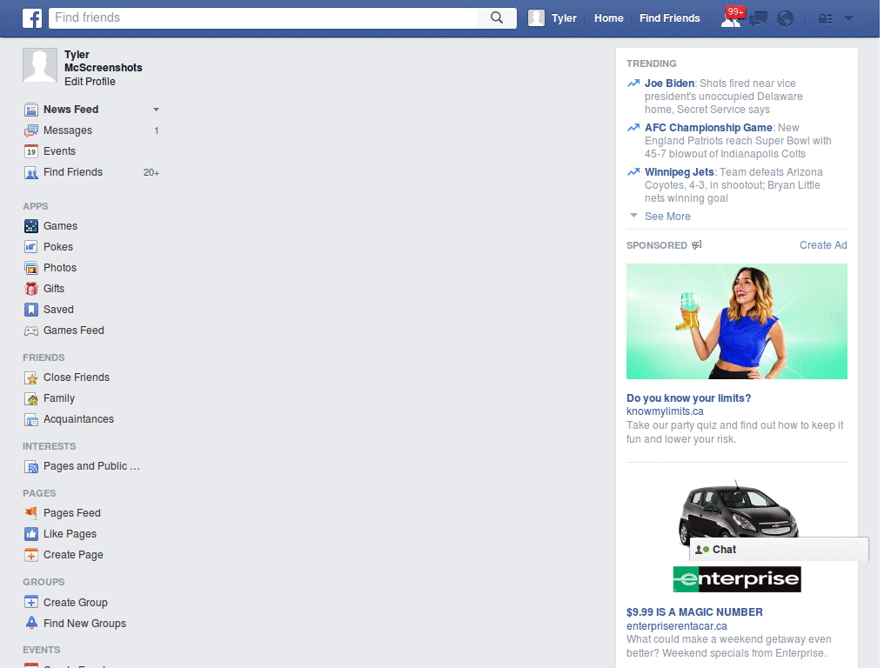Open Events label in sidebar

[x=60, y=151]
